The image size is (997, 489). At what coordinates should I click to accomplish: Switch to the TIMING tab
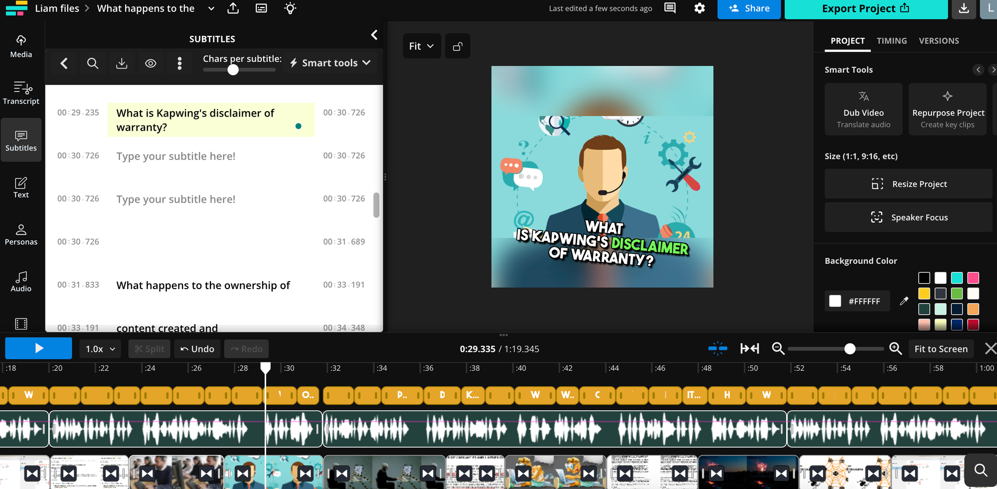(892, 41)
